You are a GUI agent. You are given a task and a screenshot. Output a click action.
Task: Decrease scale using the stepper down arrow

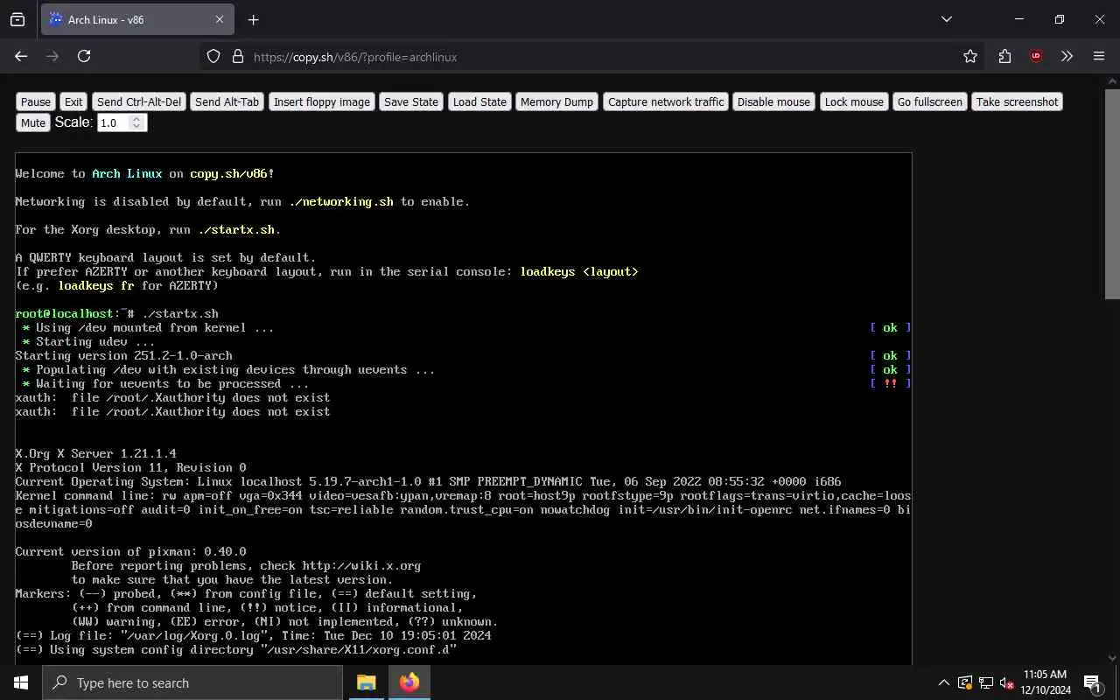(x=136, y=128)
